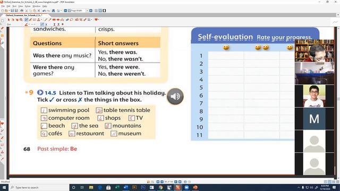Image resolution: width=340 pixels, height=191 pixels.
Task: Expand the Favorites heart dropdown arrow
Action: pyautogui.click(x=98, y=20)
